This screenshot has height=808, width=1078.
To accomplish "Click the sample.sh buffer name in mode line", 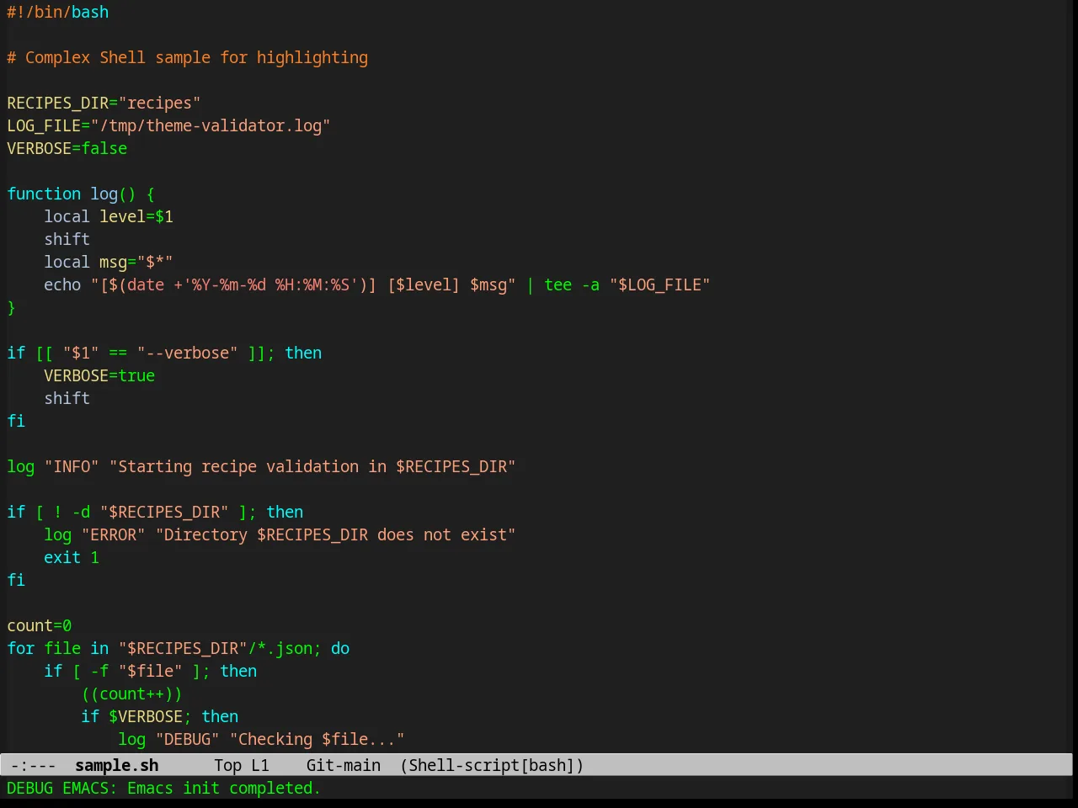I will click(116, 765).
